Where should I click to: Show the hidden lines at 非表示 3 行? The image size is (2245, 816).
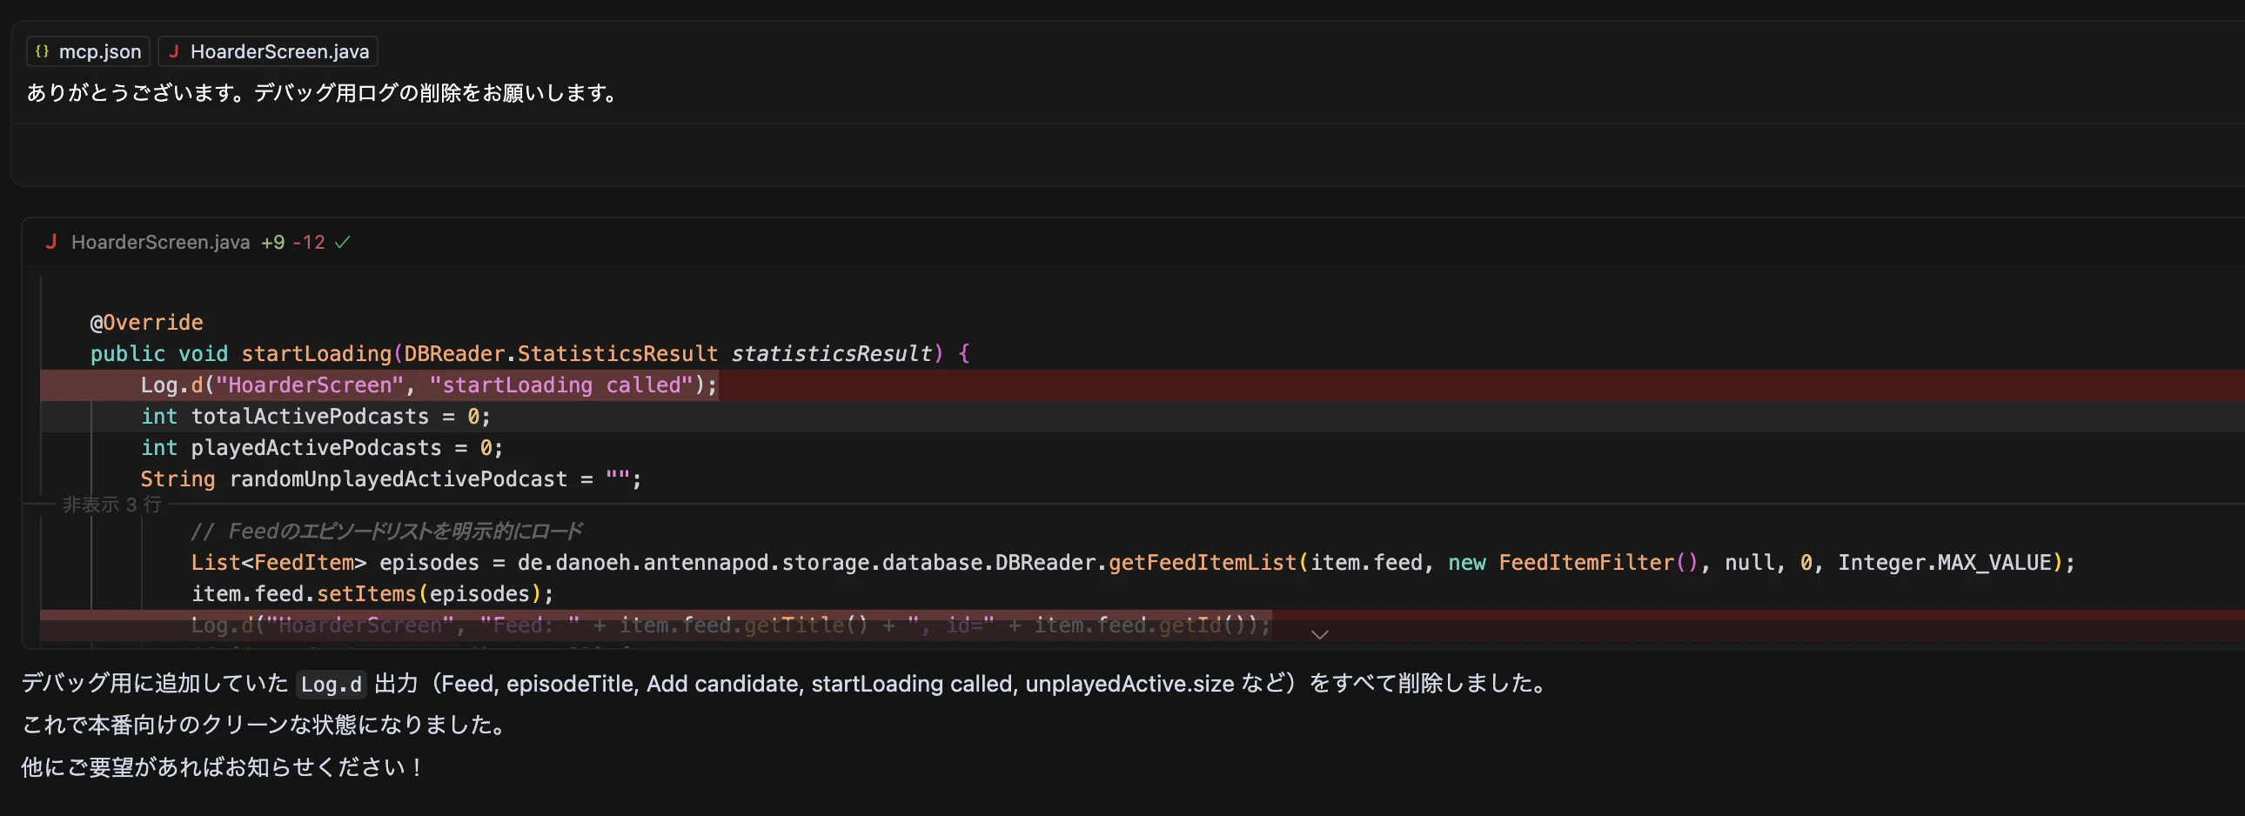[x=111, y=505]
